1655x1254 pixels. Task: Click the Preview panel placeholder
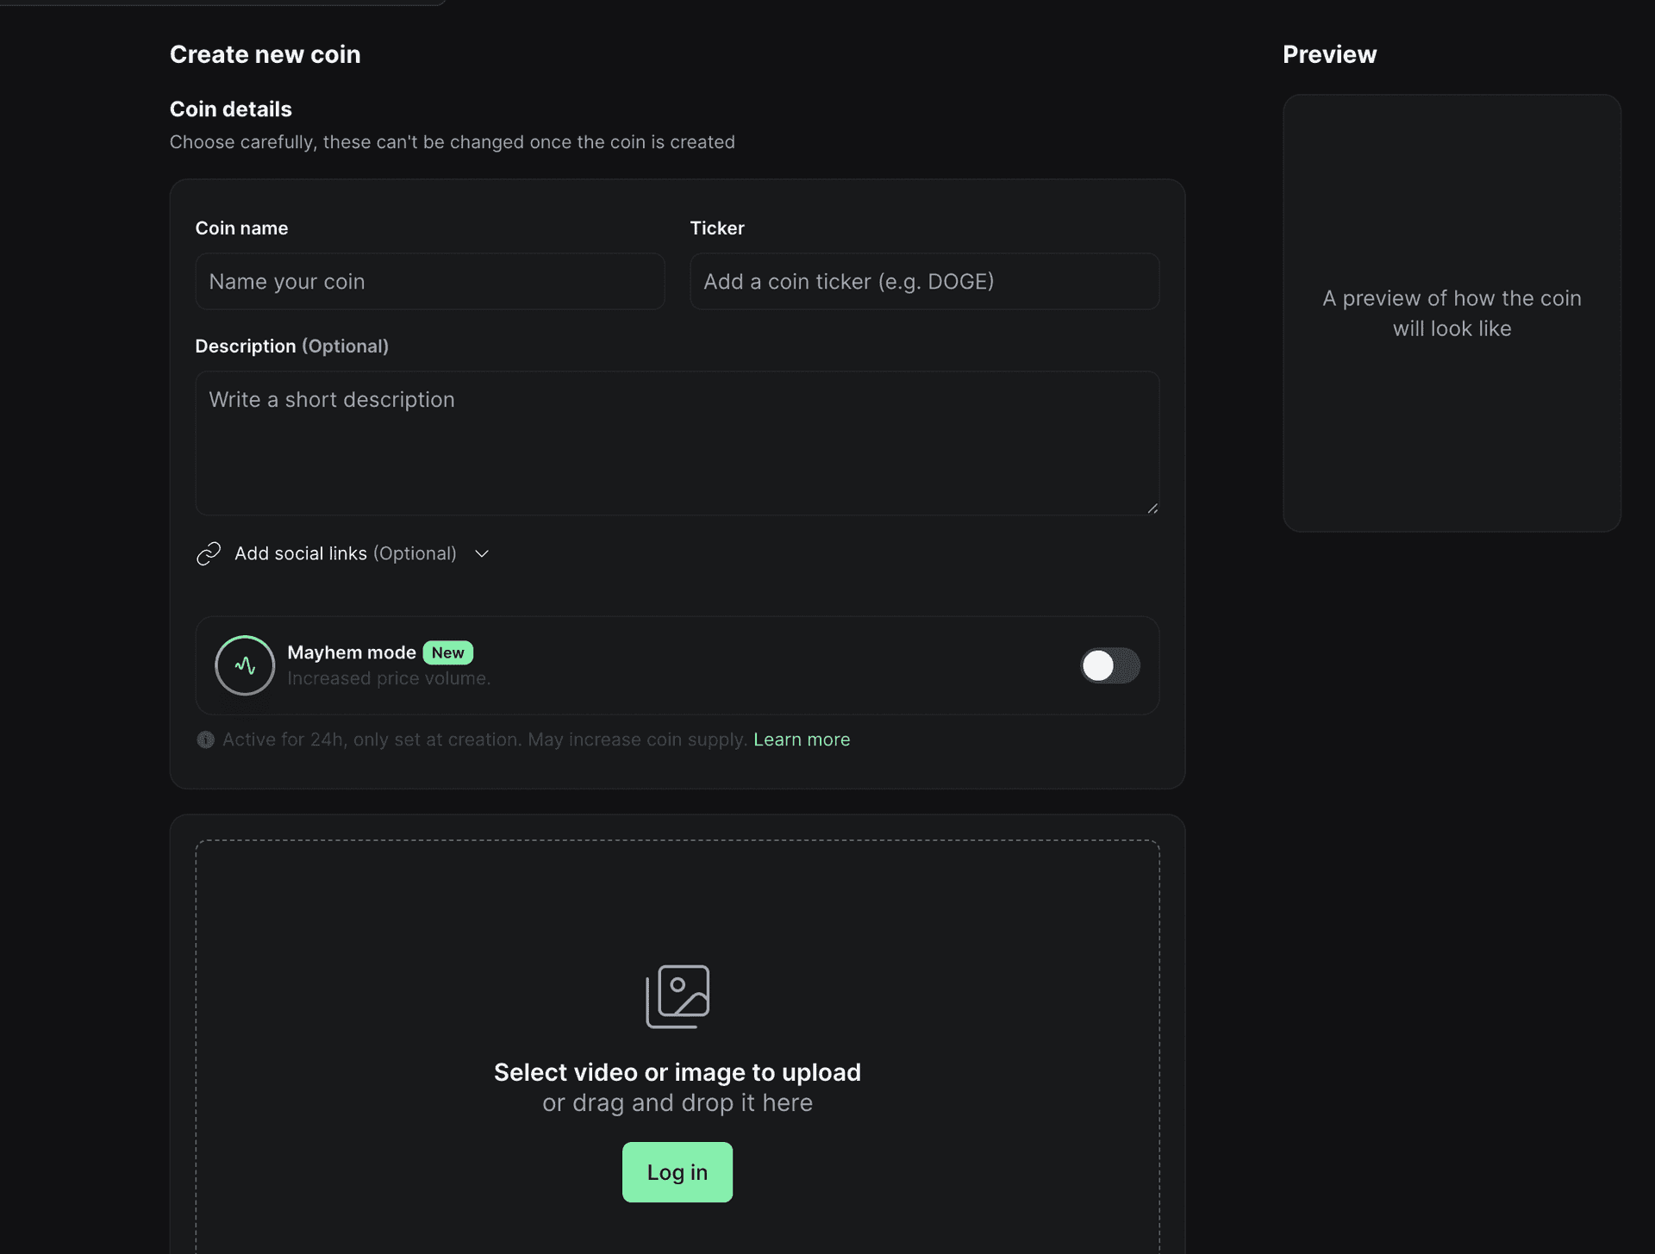[x=1451, y=313]
